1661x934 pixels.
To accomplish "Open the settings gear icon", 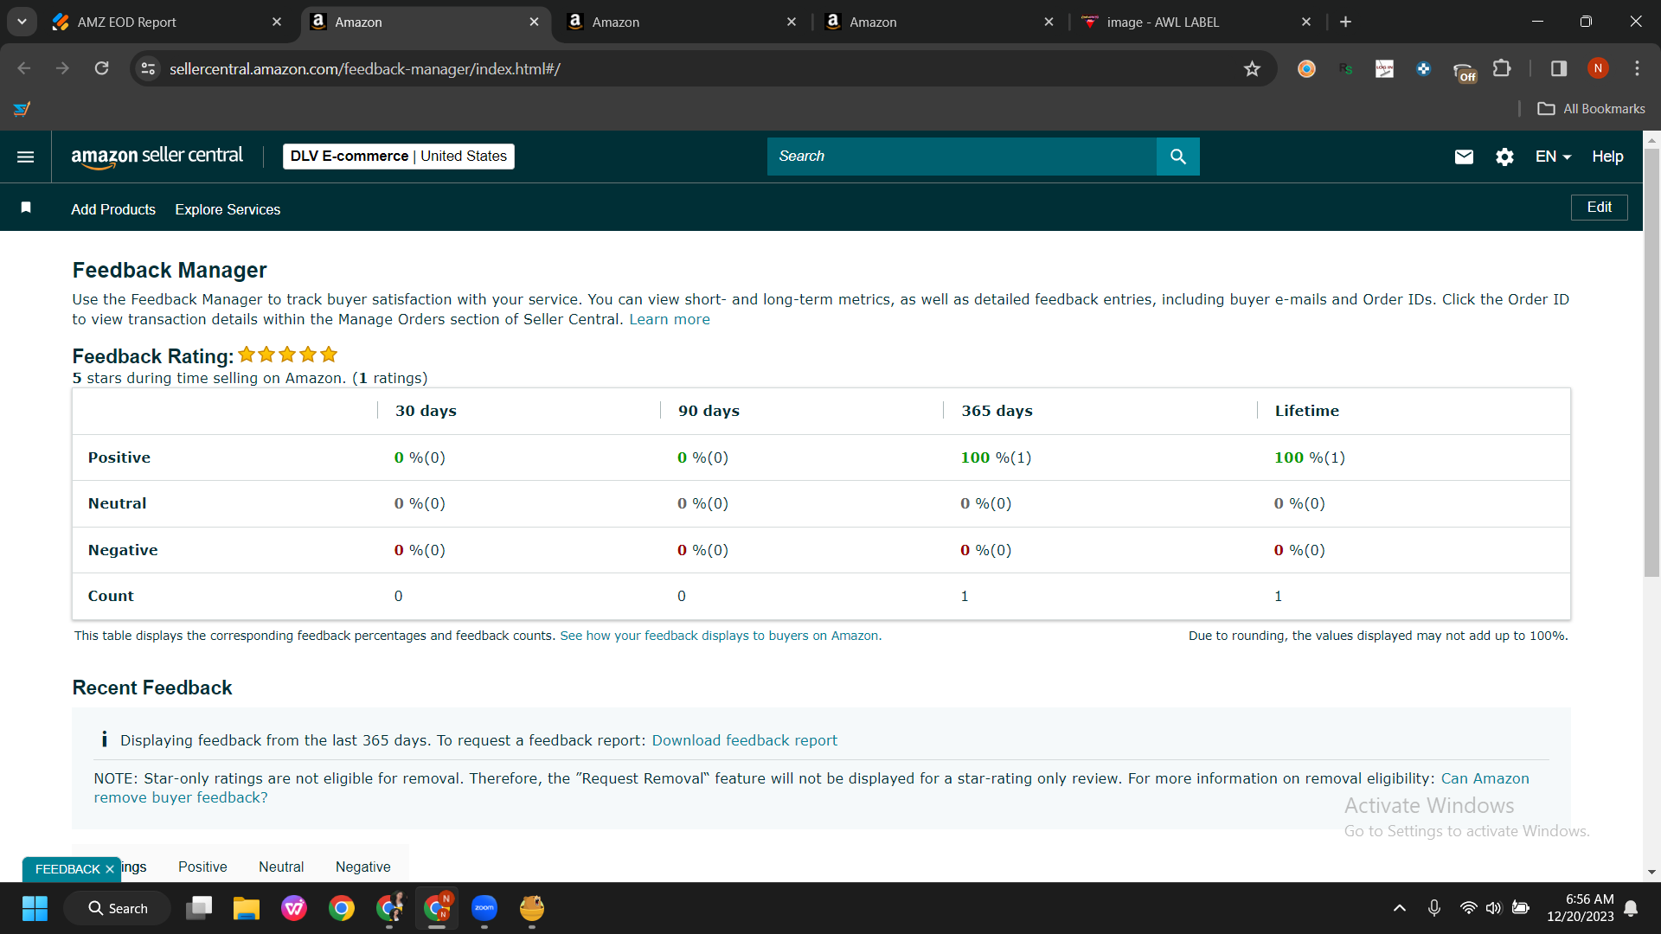I will (1504, 157).
